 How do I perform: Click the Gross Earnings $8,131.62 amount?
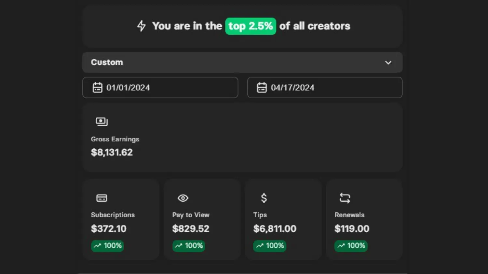coord(112,152)
